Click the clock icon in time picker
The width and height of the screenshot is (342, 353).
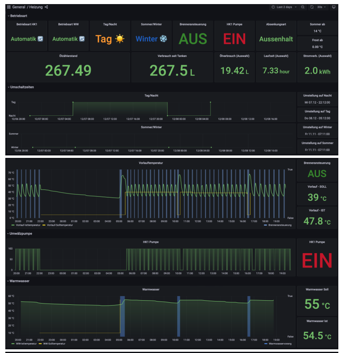tap(273, 7)
